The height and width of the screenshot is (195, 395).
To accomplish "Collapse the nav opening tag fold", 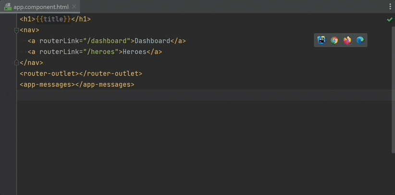I will (x=17, y=30).
